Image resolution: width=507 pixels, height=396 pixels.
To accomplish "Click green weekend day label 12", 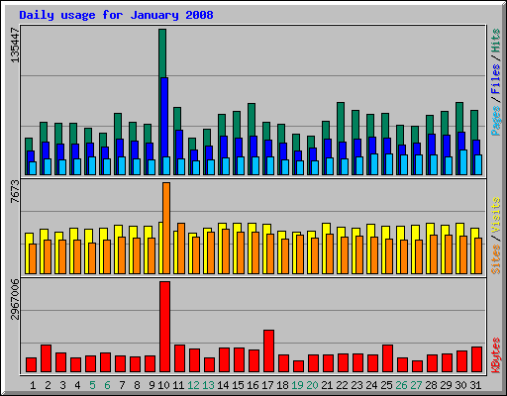I will click(193, 385).
